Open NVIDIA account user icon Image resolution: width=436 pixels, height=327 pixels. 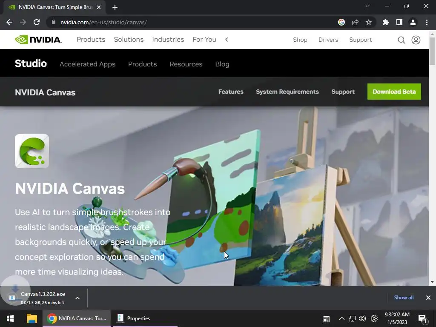[416, 40]
